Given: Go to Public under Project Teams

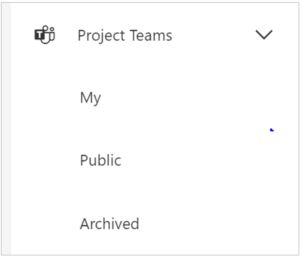Looking at the screenshot, I should (x=100, y=161).
